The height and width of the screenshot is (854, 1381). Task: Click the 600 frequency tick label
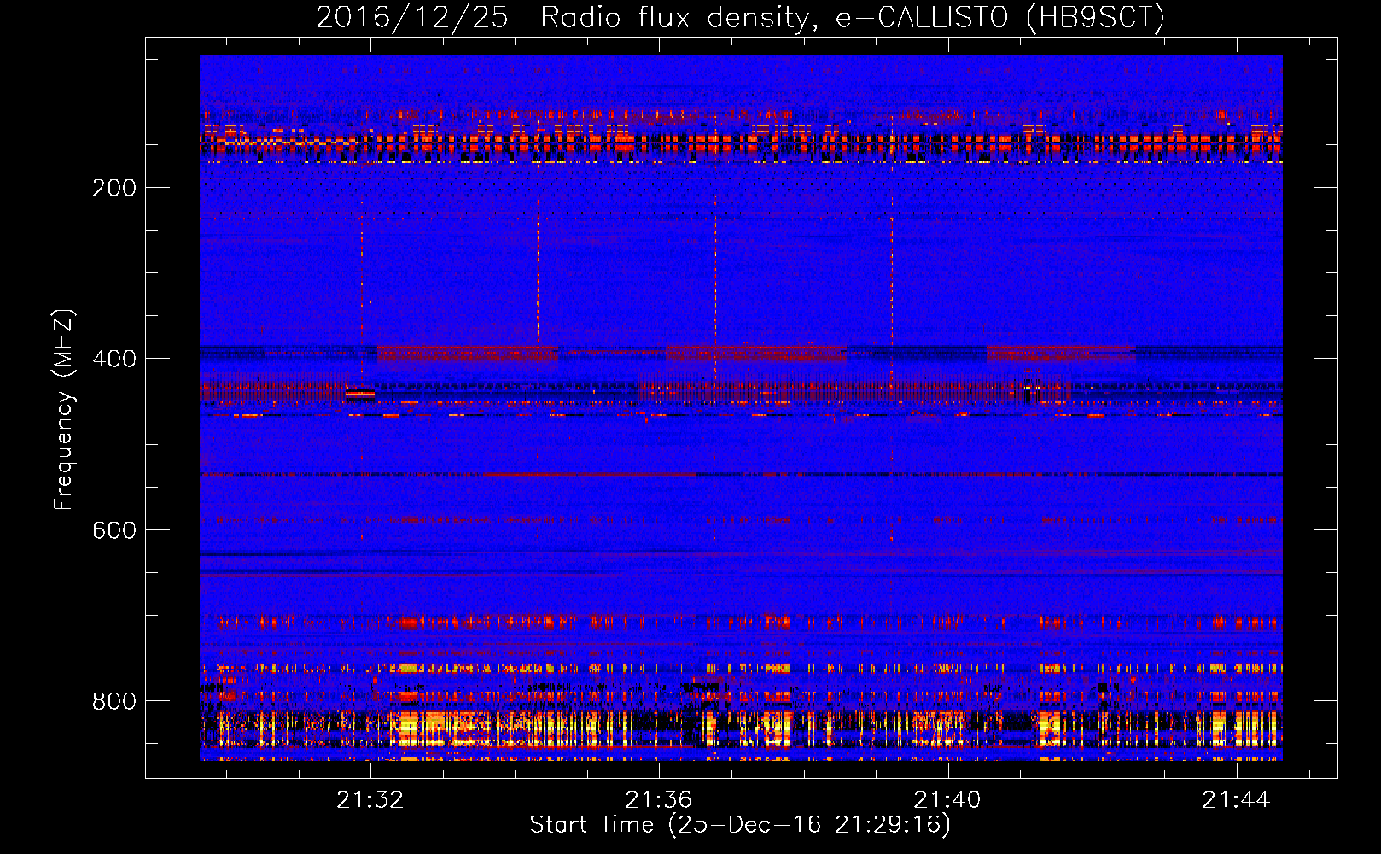[x=114, y=530]
